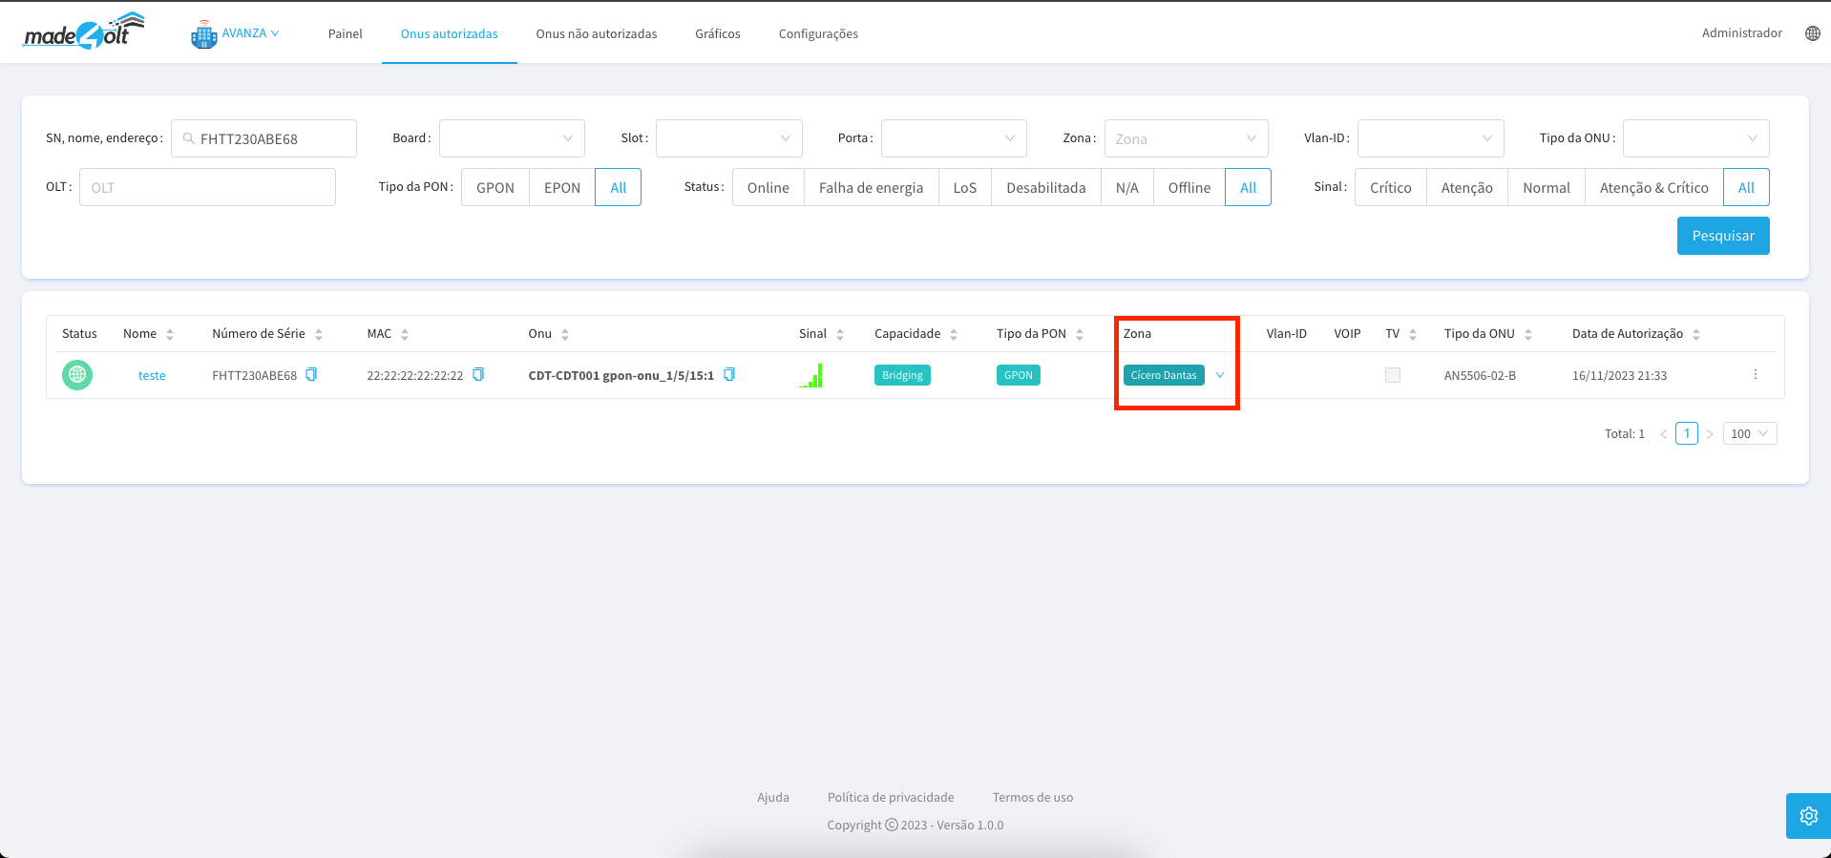Click the globe language icon
Screen dimensions: 1831x858
(x=1812, y=33)
